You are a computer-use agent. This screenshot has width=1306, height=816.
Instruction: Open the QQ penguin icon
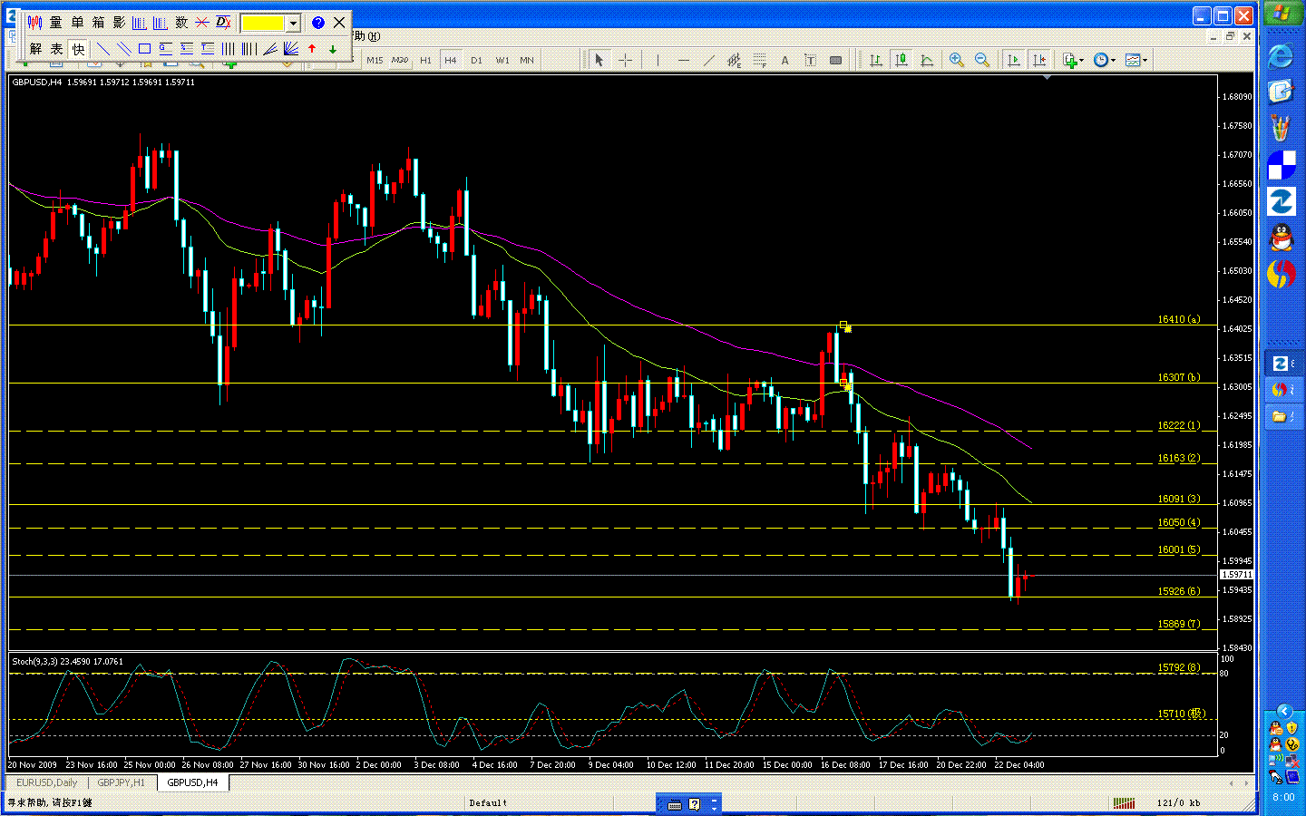click(1281, 238)
